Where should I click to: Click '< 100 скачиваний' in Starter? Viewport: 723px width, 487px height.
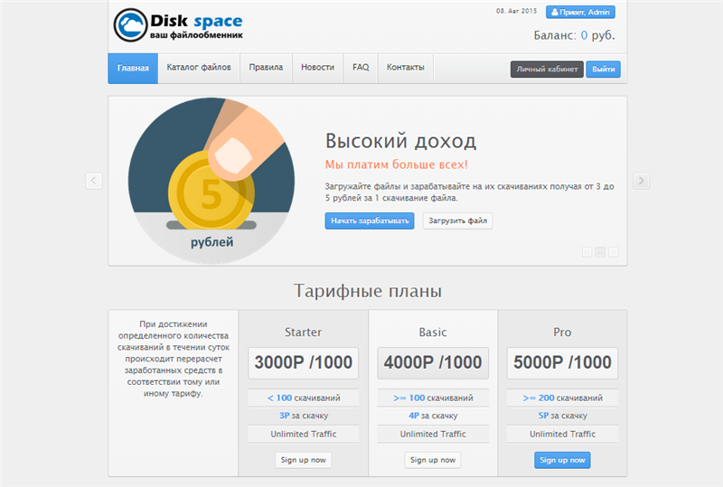[304, 398]
